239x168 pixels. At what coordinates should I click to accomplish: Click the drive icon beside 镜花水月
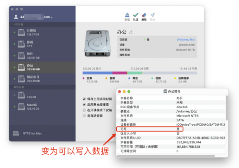click(21, 79)
